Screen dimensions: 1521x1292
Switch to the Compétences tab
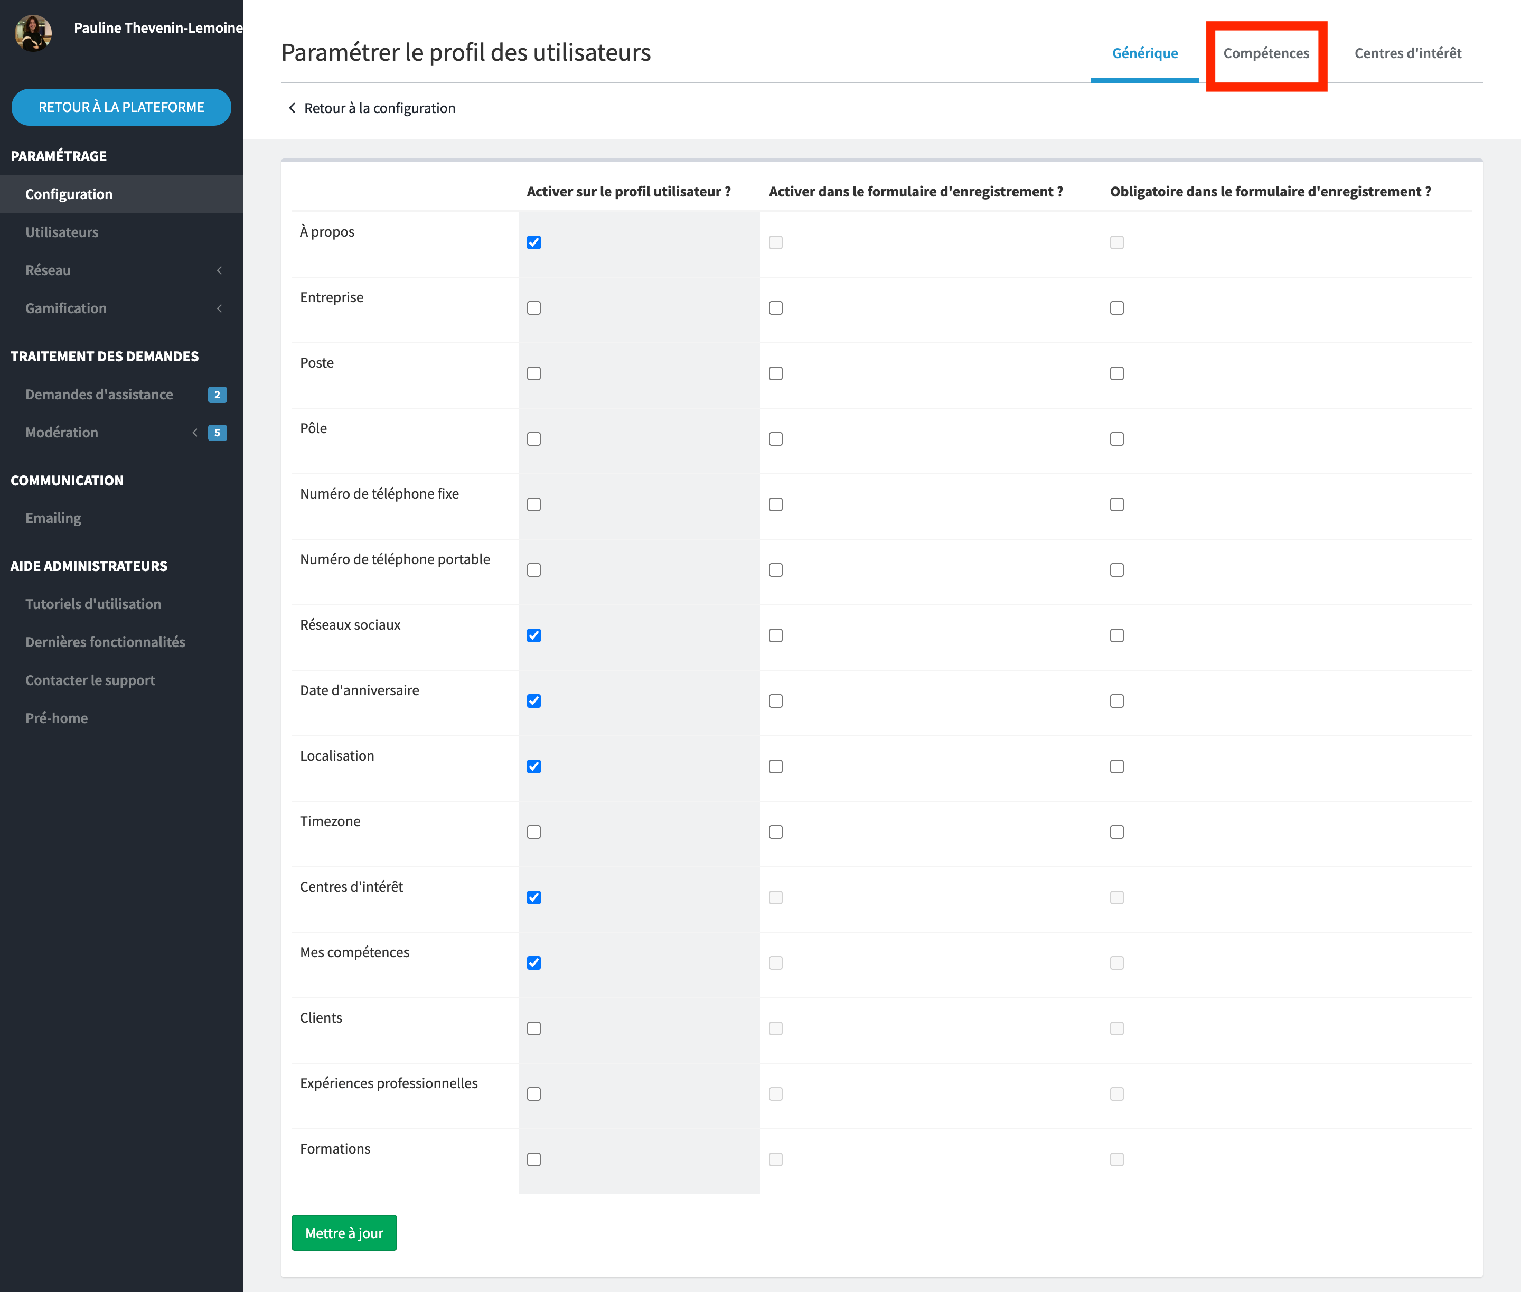click(1265, 53)
